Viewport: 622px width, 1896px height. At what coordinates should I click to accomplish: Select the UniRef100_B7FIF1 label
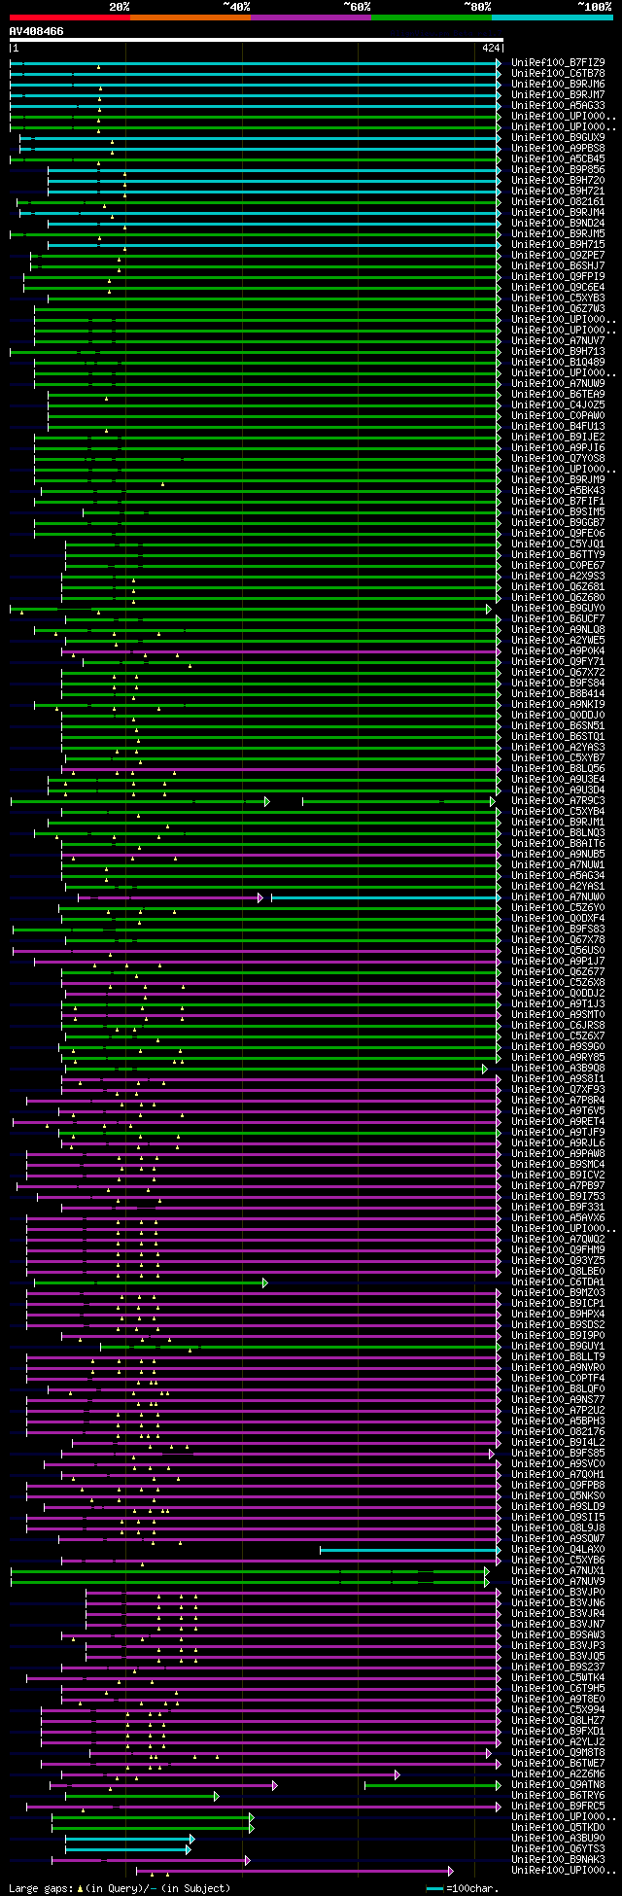pyautogui.click(x=558, y=502)
